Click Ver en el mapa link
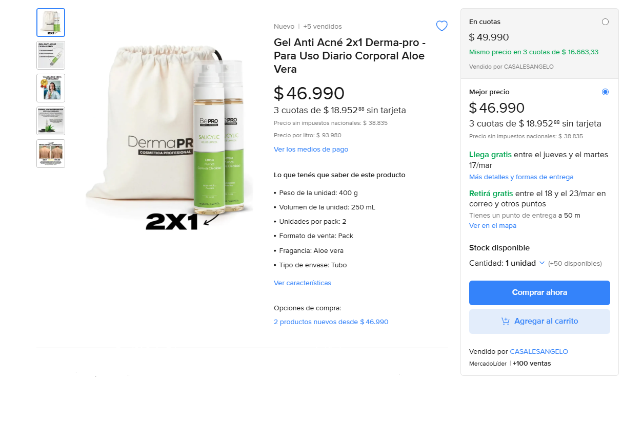Screen dimensions: 623x425 (x=492, y=226)
